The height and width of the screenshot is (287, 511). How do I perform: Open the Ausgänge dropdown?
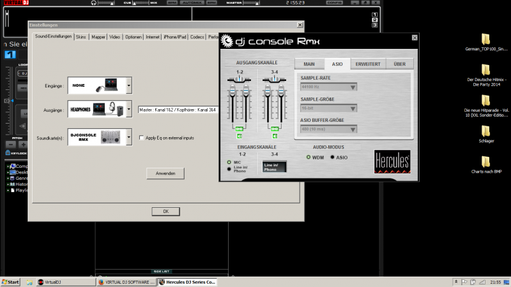point(129,109)
